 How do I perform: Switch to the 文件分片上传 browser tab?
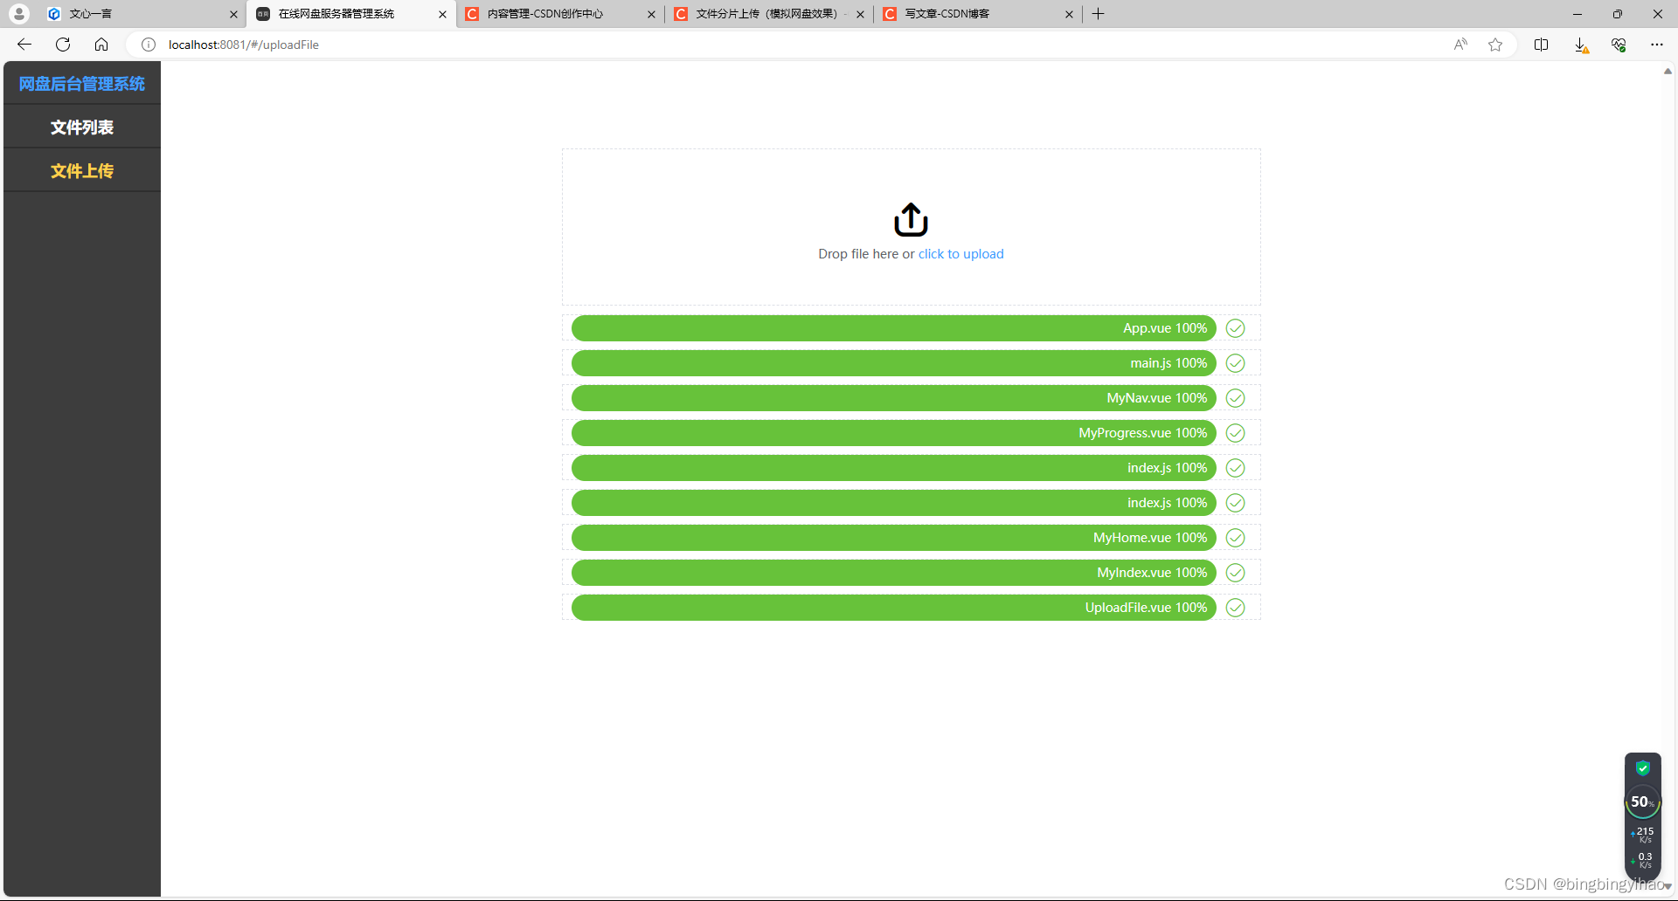767,14
